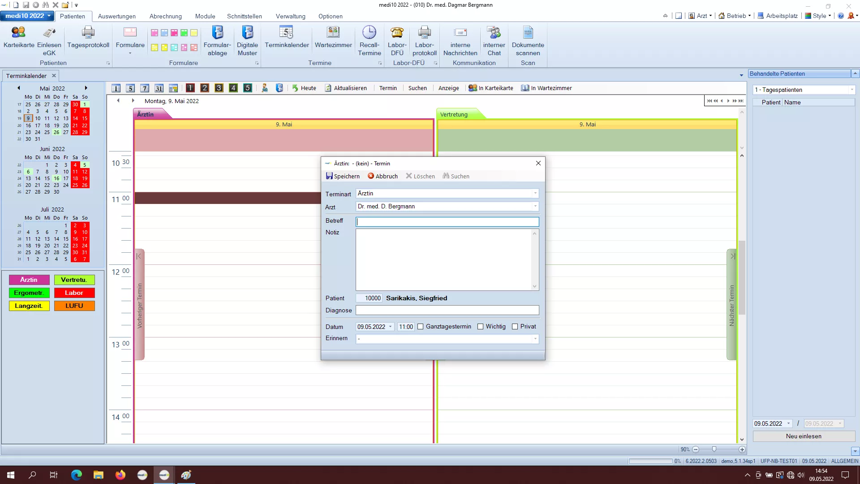The height and width of the screenshot is (484, 860).
Task: Switch calendar to 7-day view icon
Action: tap(145, 88)
